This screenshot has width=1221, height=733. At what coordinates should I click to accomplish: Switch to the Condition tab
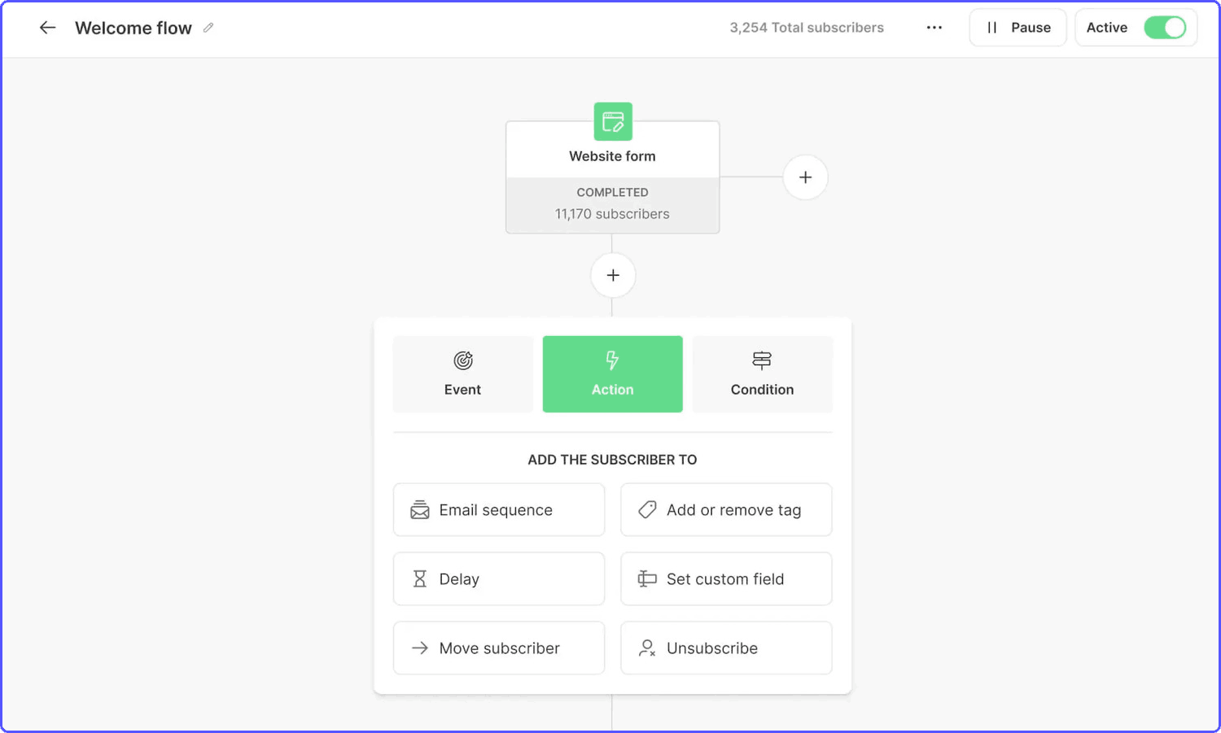[762, 374]
